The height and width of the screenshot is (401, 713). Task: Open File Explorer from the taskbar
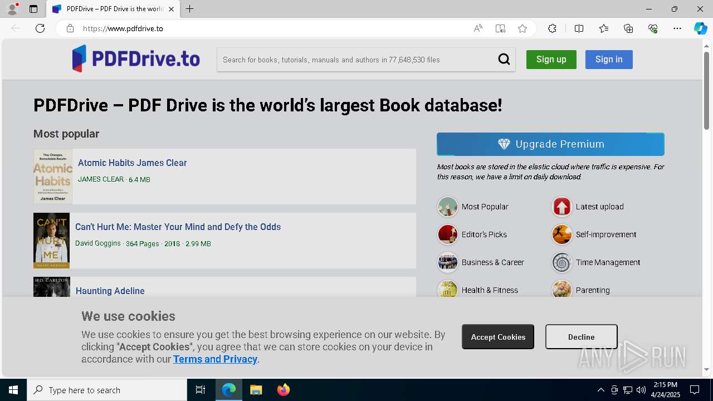pos(256,390)
